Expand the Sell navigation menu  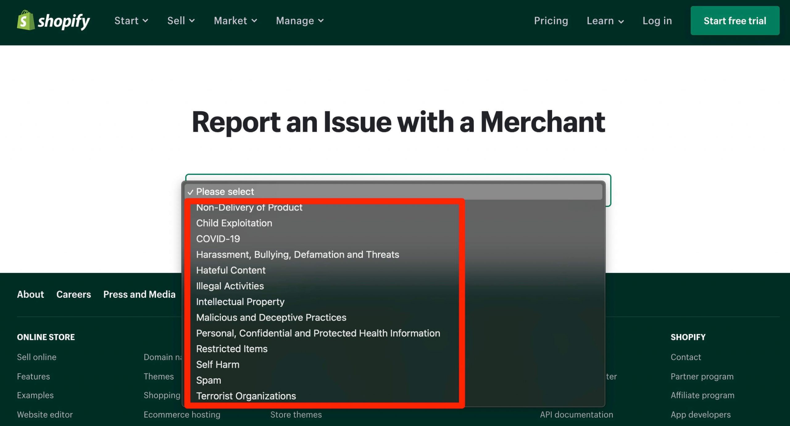[x=181, y=21]
